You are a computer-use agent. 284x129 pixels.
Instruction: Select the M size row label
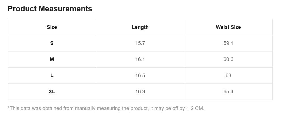[52, 59]
